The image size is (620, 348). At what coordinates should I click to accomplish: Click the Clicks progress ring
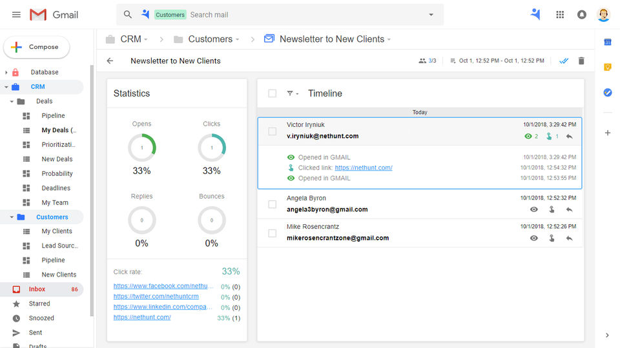point(212,148)
